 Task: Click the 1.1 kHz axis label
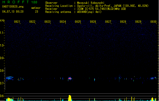pos(2,33)
